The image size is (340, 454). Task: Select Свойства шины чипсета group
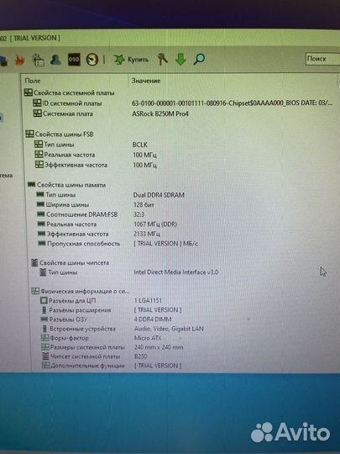point(70,263)
